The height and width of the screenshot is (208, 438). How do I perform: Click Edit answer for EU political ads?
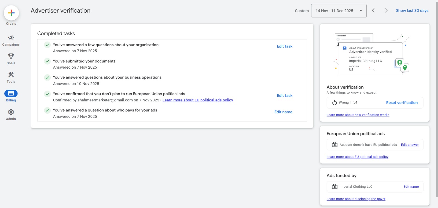tap(410, 145)
